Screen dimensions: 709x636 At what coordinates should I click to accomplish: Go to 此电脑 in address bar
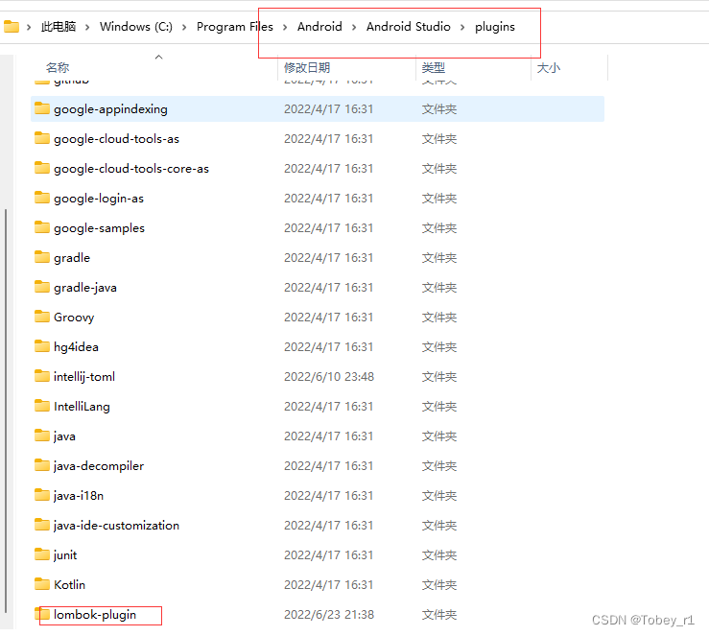pos(59,27)
